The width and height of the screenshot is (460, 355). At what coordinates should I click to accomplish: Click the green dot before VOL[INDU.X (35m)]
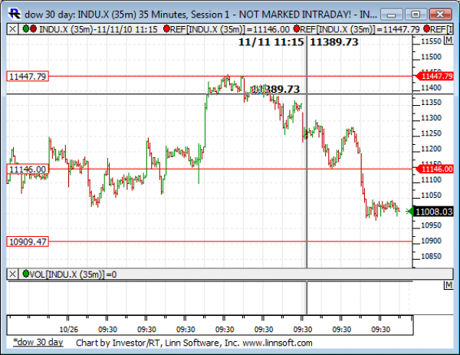(x=26, y=274)
